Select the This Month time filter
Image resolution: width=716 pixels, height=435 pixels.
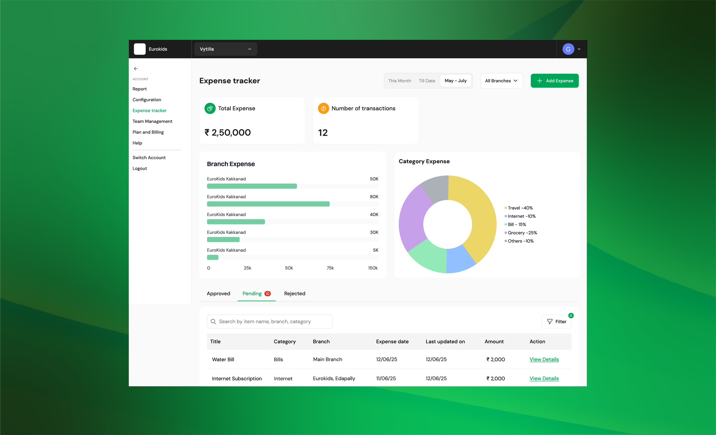click(399, 81)
